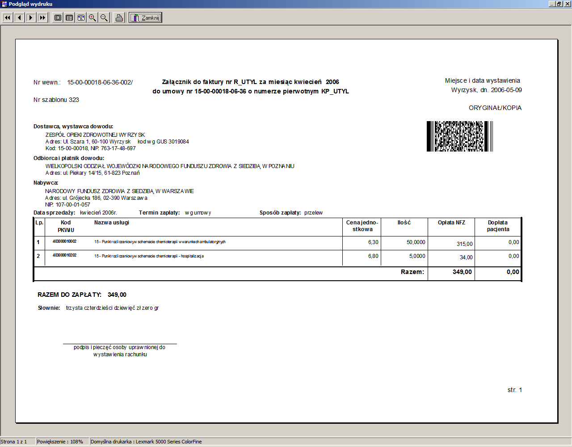Click row 1 service name about ambulatory chemotherapy
The height and width of the screenshot is (447, 572).
[x=160, y=242]
